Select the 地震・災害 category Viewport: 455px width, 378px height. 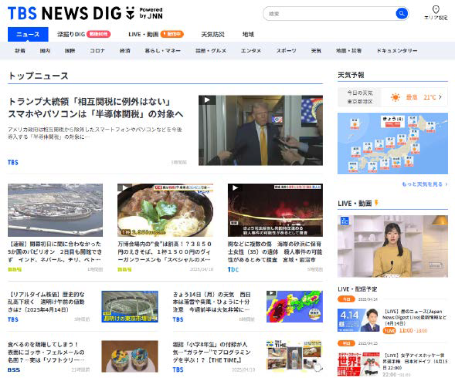tap(349, 50)
